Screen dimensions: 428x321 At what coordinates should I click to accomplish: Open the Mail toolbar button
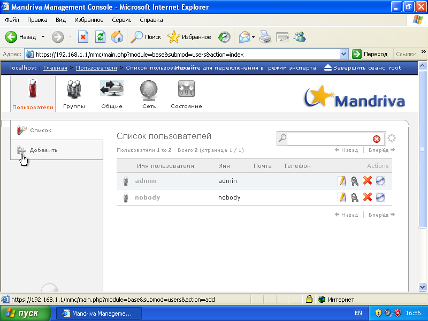click(x=244, y=37)
